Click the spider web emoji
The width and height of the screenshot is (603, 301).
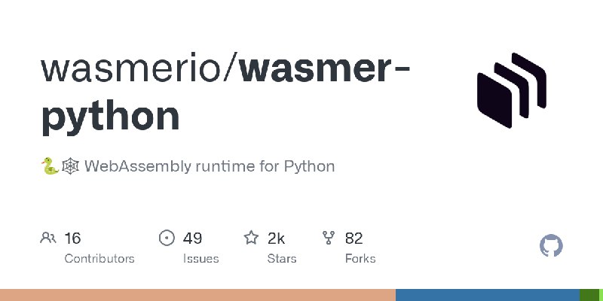point(70,166)
